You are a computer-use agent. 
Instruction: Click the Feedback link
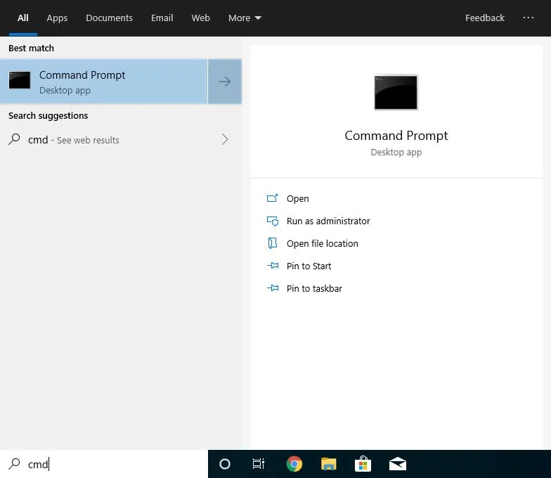[x=484, y=18]
